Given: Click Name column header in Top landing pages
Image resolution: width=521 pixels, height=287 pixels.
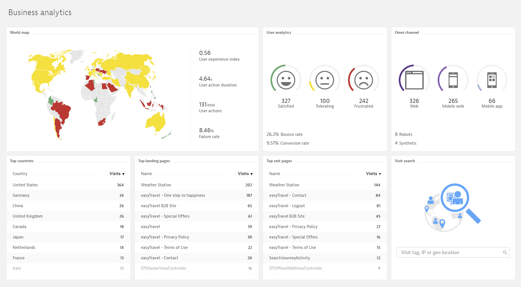Looking at the screenshot, I should [x=146, y=174].
